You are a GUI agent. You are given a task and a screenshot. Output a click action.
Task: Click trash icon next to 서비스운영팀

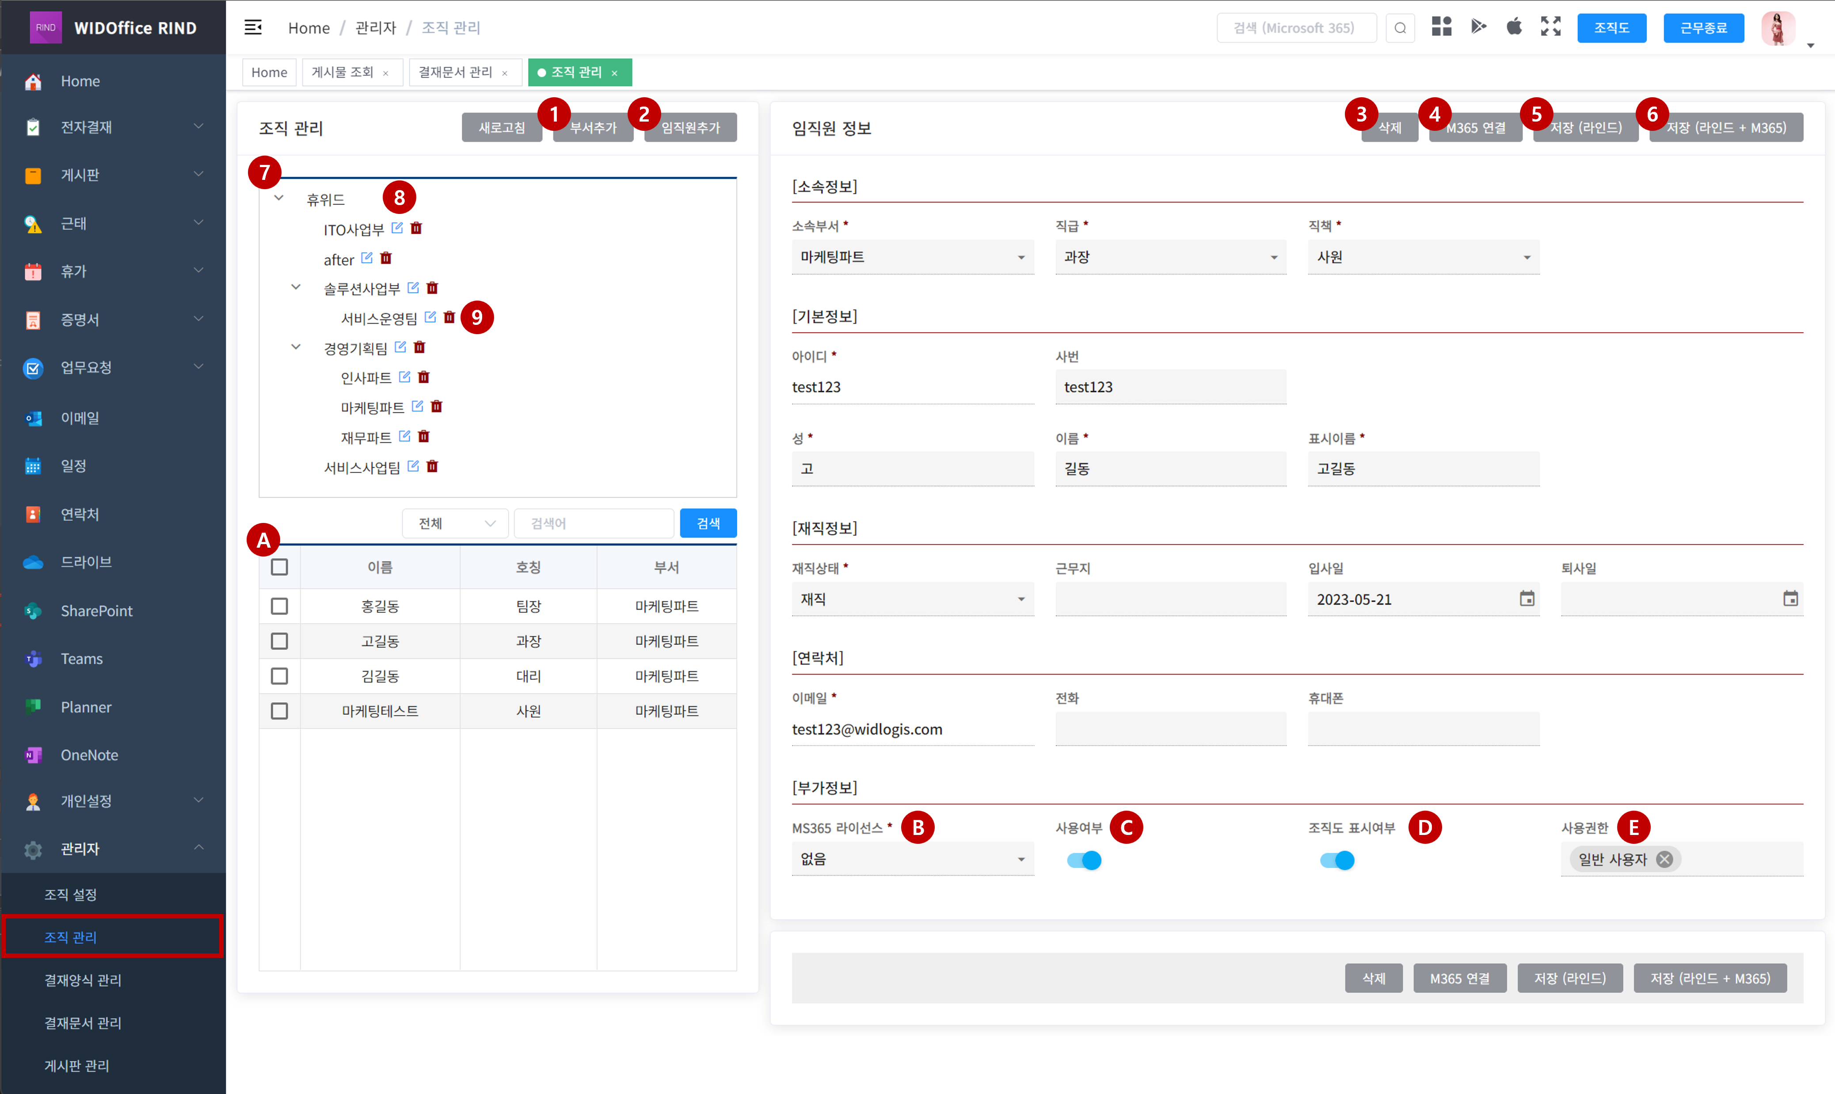point(449,317)
